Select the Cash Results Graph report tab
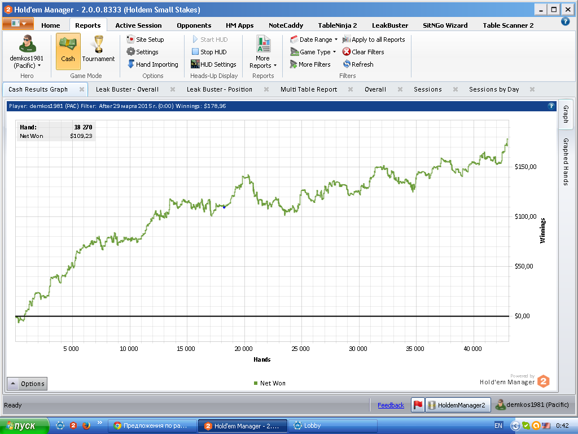578x434 pixels. (x=38, y=89)
